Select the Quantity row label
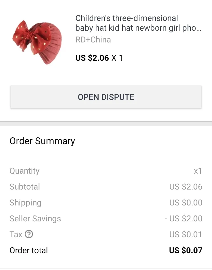This screenshot has width=212, height=270. pos(24,171)
